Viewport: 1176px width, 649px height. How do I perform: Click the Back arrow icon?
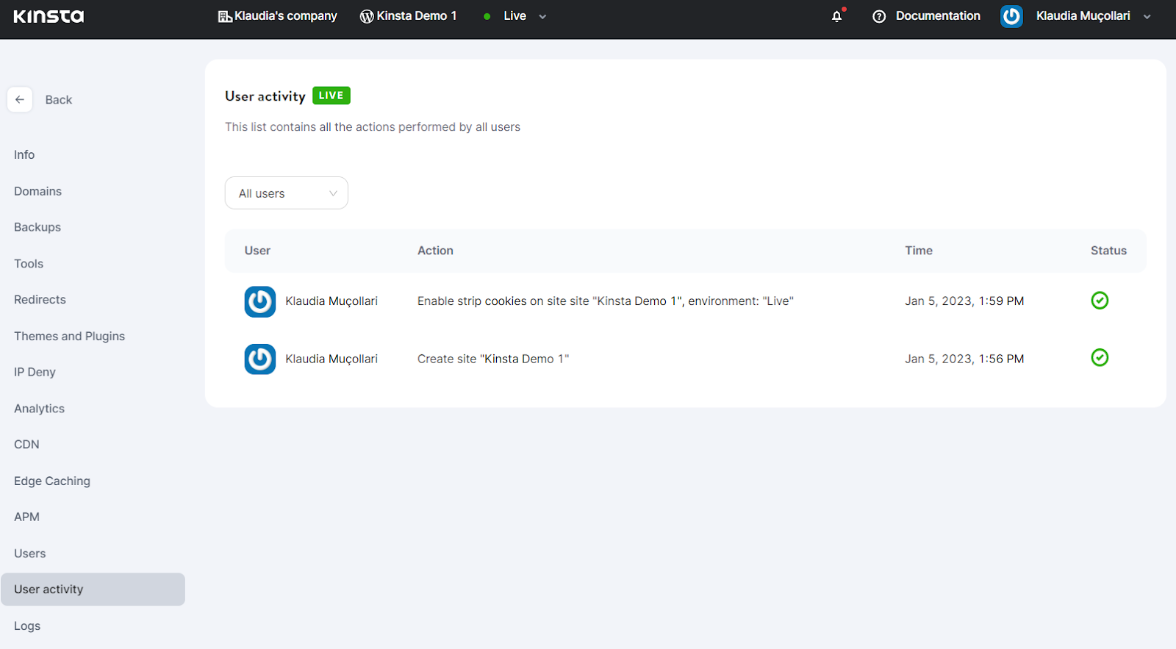pos(20,100)
